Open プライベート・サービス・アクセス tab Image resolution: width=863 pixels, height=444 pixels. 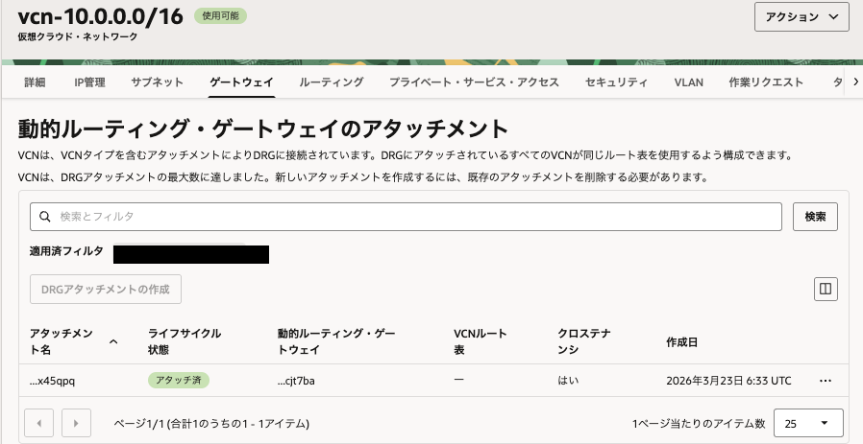click(474, 82)
